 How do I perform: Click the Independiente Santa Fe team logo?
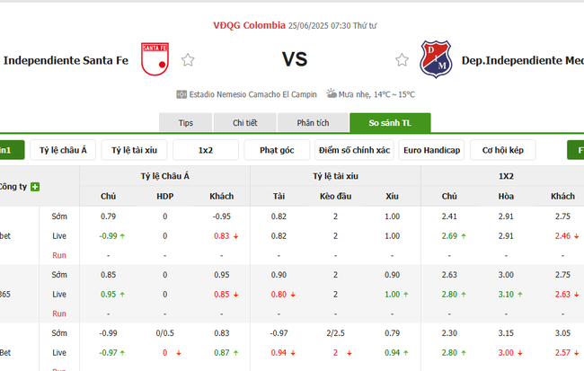coord(155,60)
